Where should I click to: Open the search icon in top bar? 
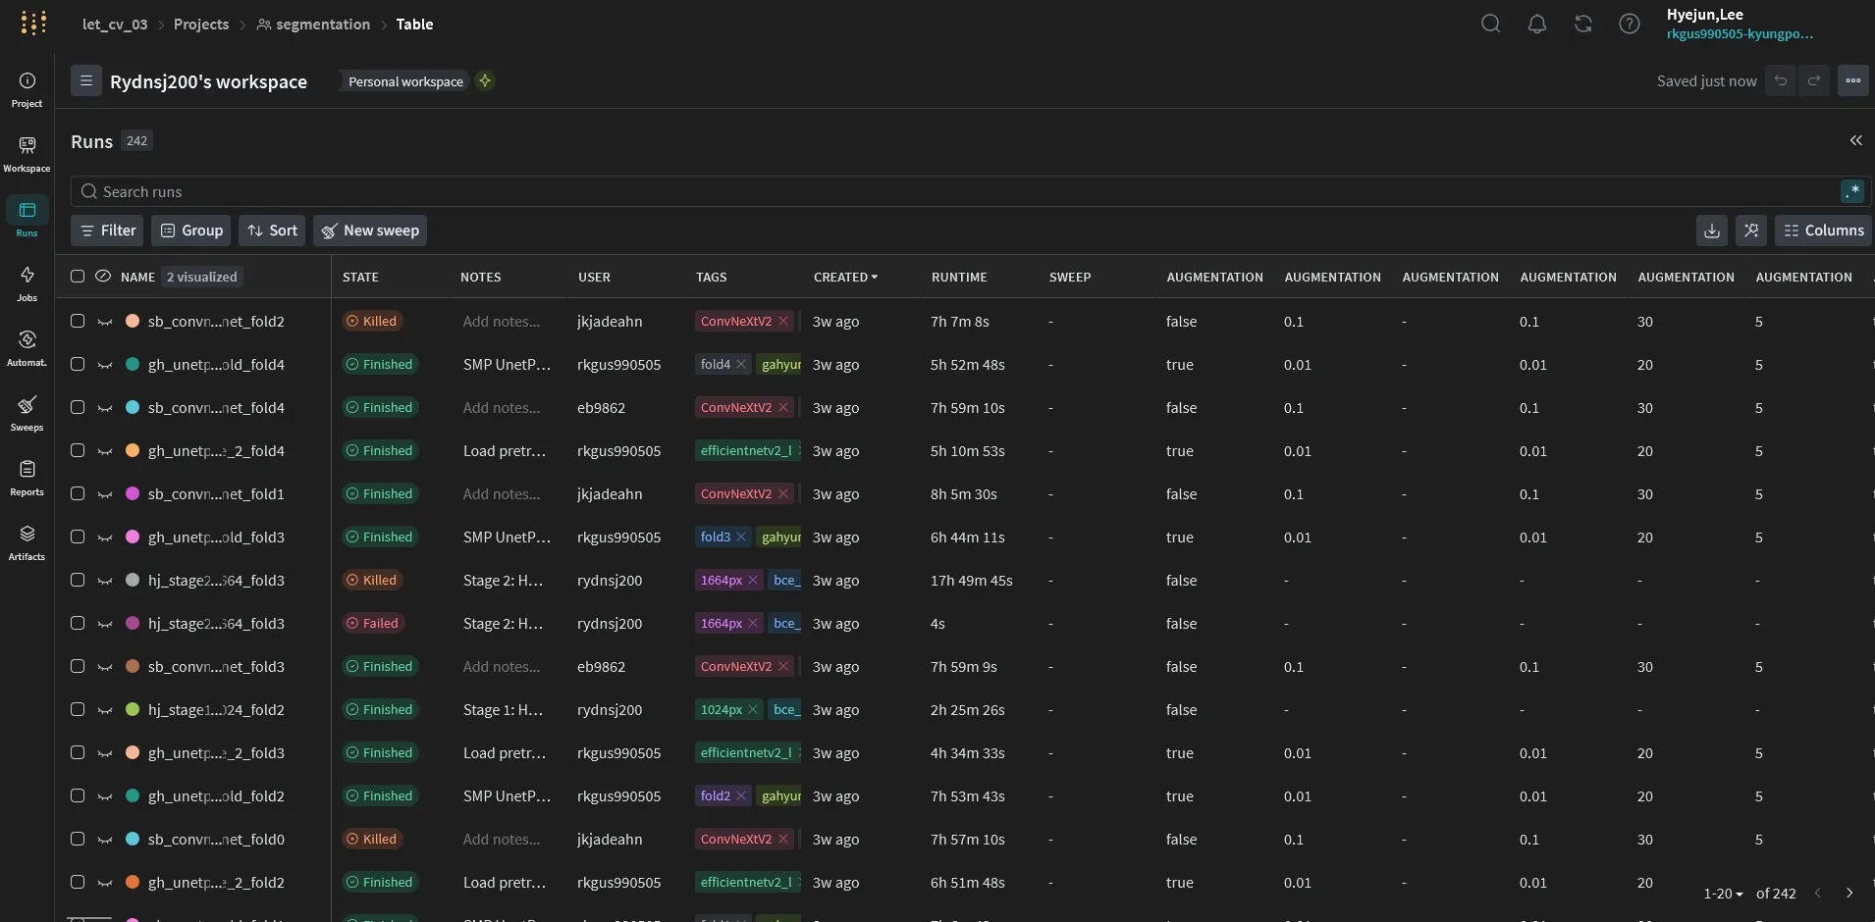click(x=1490, y=24)
